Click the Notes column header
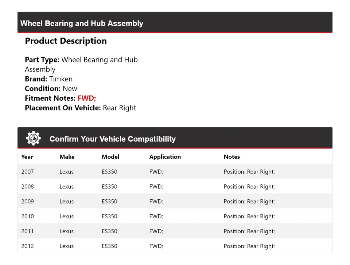The image size is (350, 265). (x=232, y=157)
